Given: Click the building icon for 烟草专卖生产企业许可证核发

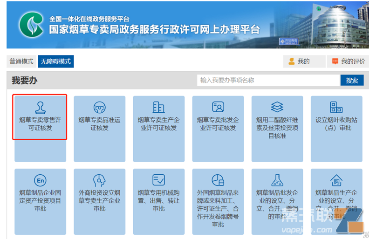Looking at the screenshot, I should tap(158, 107).
